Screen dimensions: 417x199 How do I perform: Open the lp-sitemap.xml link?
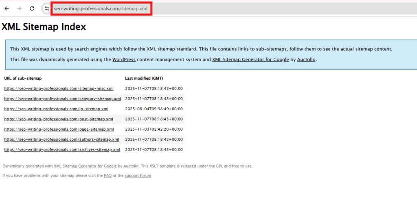coord(56,109)
